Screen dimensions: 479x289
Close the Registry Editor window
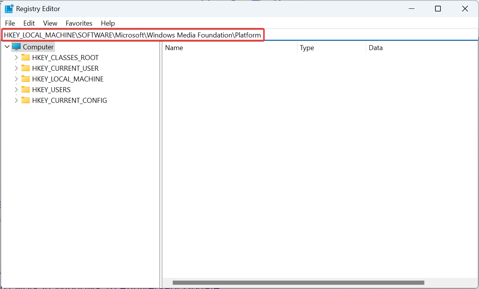[465, 9]
